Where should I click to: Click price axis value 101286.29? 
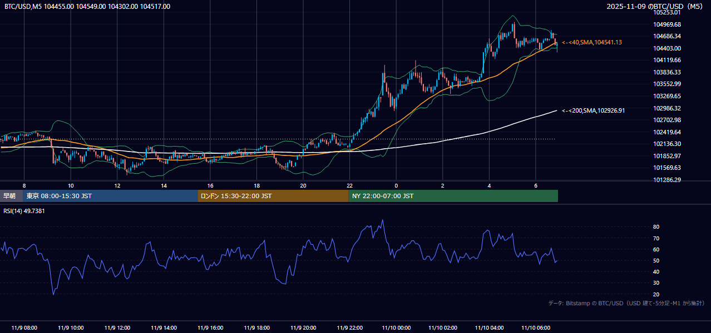pyautogui.click(x=668, y=180)
